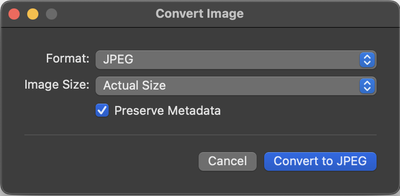The height and width of the screenshot is (196, 400).
Task: Click the horizontal divider above the buttons
Action: 200,135
